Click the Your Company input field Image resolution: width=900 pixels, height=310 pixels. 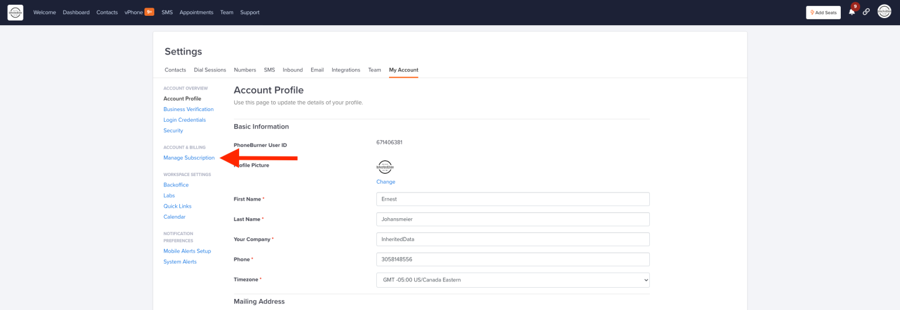(x=513, y=239)
